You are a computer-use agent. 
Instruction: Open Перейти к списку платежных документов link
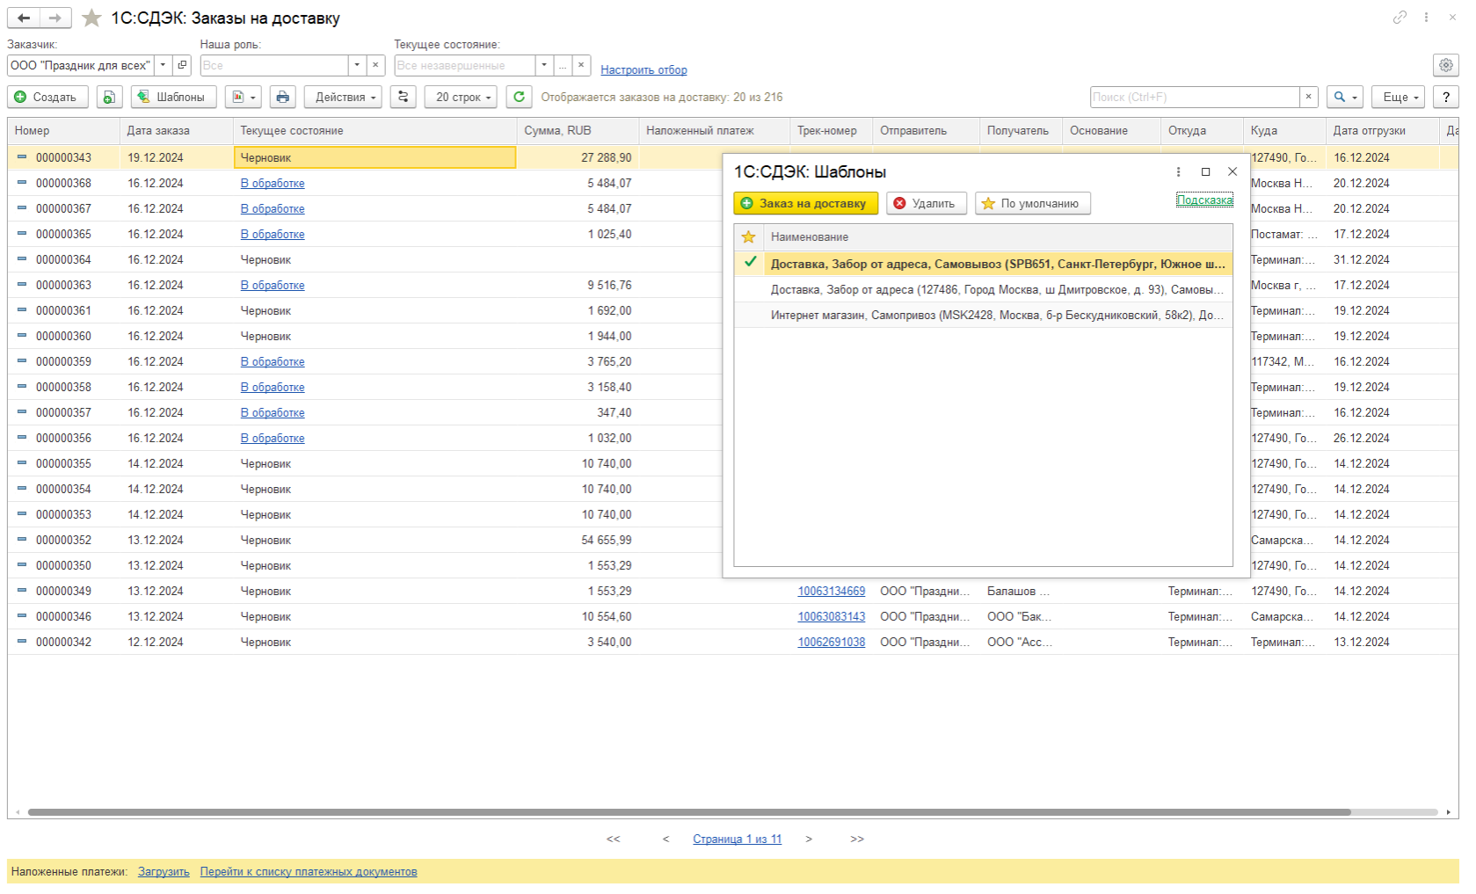coord(309,872)
